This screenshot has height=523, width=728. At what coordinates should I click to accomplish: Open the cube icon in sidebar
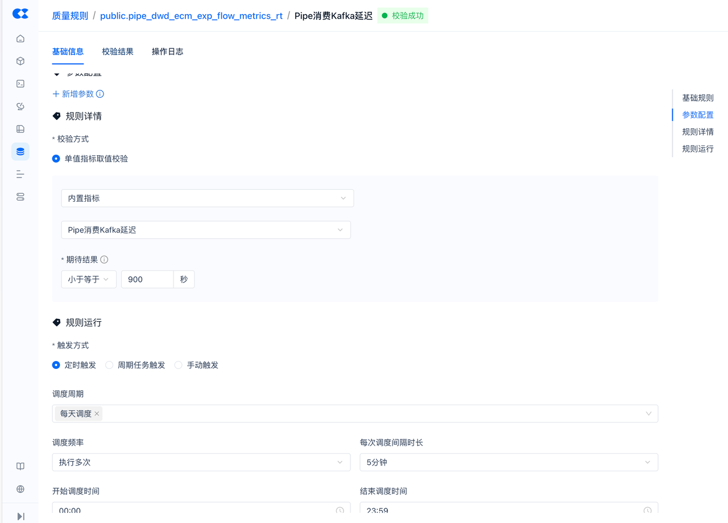[20, 61]
